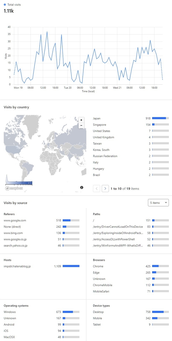Select Hungary country row
This screenshot has height=341, width=172.
[x=131, y=169]
